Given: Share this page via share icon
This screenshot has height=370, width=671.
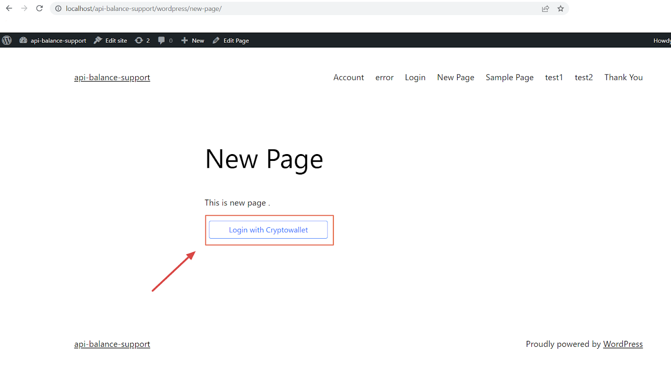Looking at the screenshot, I should click(x=545, y=9).
